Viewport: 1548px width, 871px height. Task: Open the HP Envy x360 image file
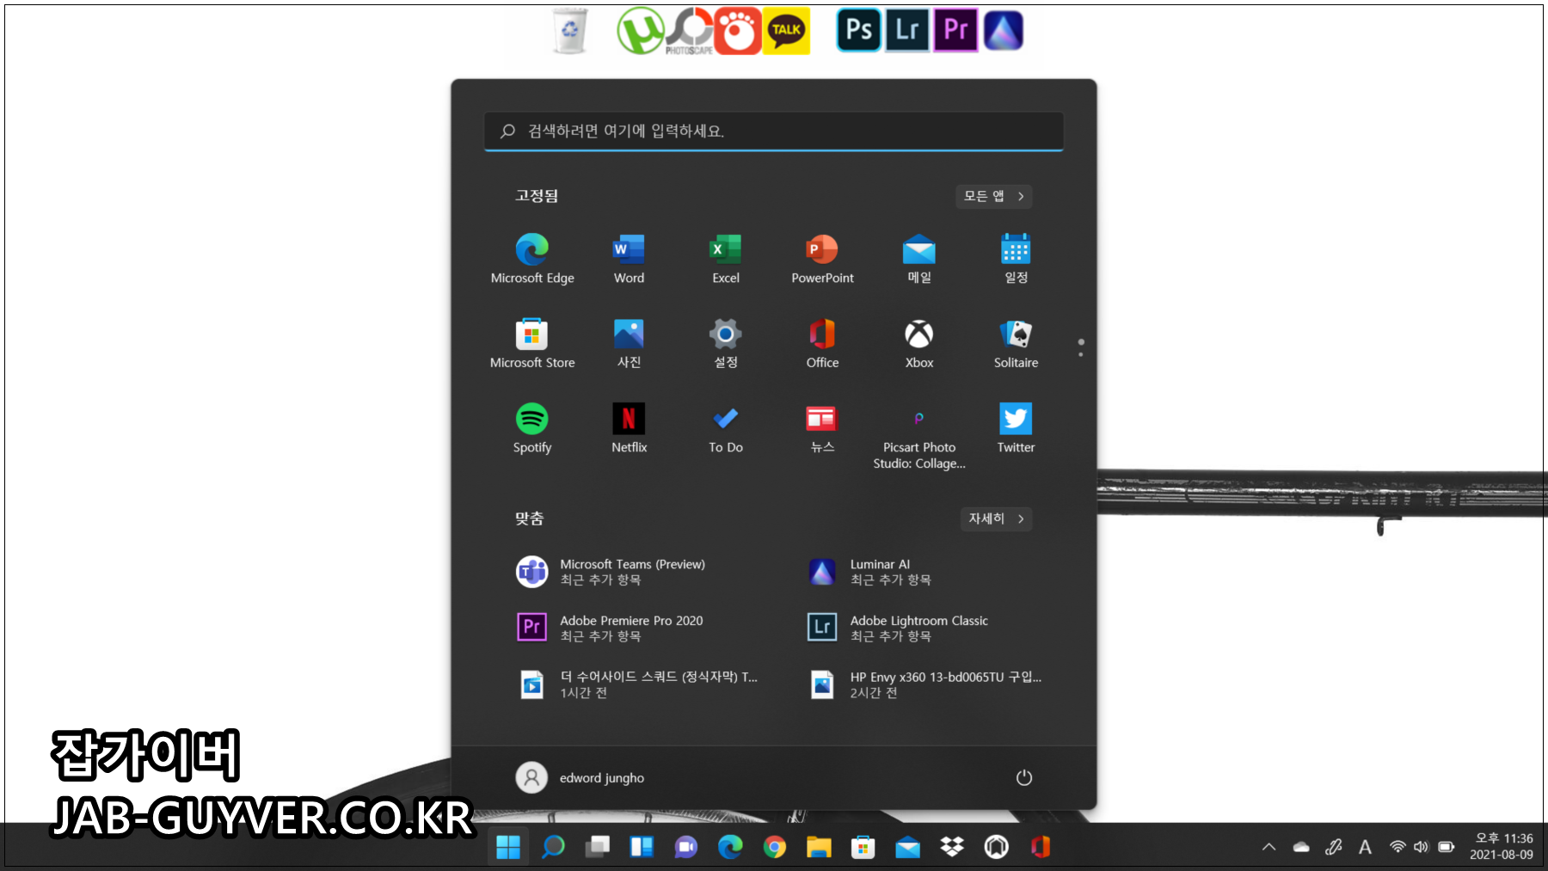(x=926, y=684)
